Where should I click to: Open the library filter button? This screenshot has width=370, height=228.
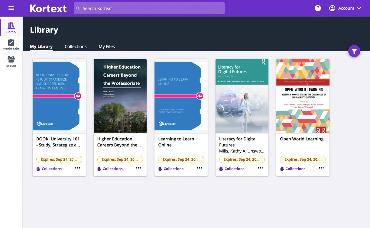pos(354,51)
